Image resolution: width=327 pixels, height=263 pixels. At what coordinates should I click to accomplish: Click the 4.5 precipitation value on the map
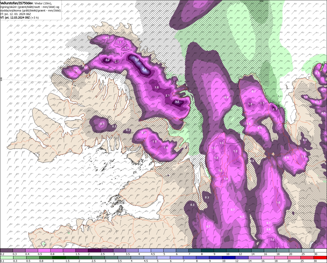pos(144,69)
